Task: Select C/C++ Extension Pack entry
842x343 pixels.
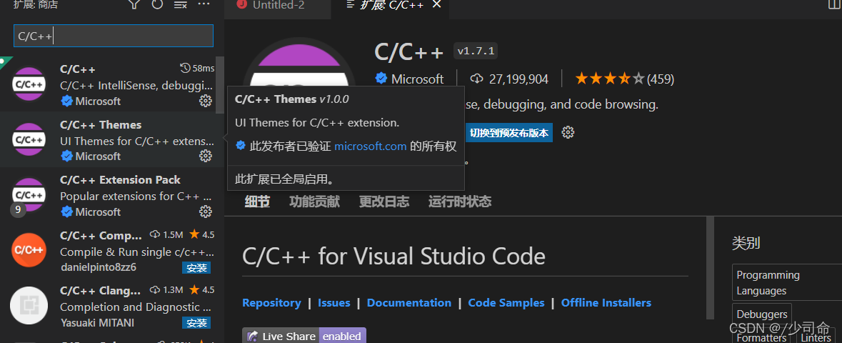Action: point(111,195)
